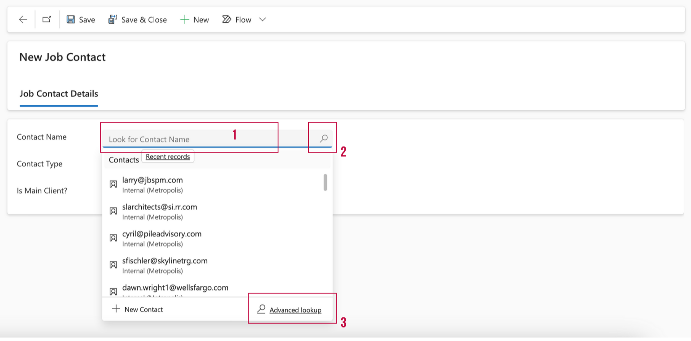Click the lookup list scrollbar
Viewport: 691px width, 341px height.
point(325,182)
